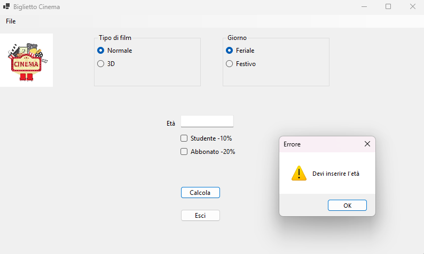This screenshot has width=424, height=254.
Task: Minimize the Biglietto Cinema window
Action: pyautogui.click(x=364, y=6)
